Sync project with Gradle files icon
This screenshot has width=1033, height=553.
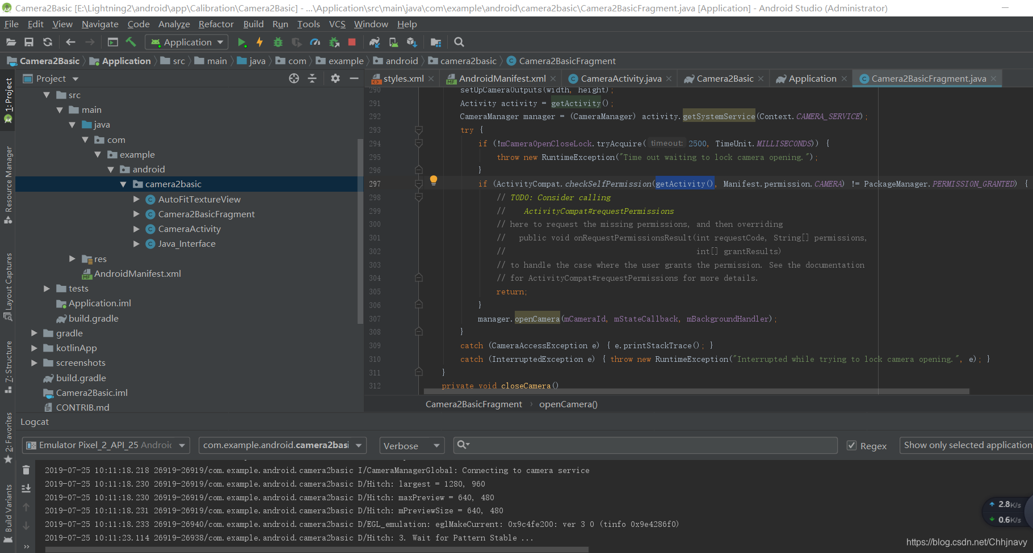click(x=375, y=42)
